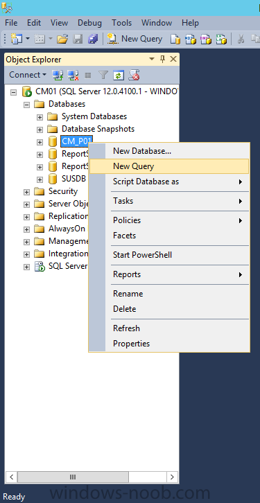The image size is (260, 503).
Task: Choose New Query in the context menu
Action: coord(169,166)
